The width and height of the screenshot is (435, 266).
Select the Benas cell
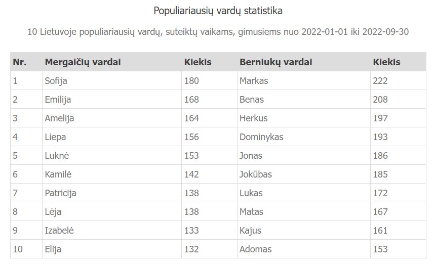pyautogui.click(x=304, y=100)
